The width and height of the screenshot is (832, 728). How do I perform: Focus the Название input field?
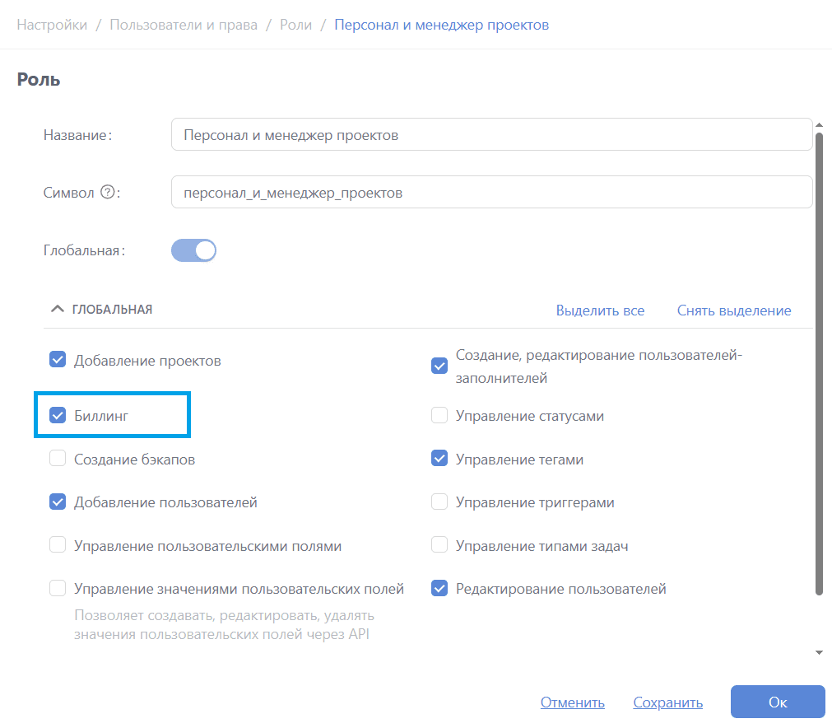[x=491, y=135]
